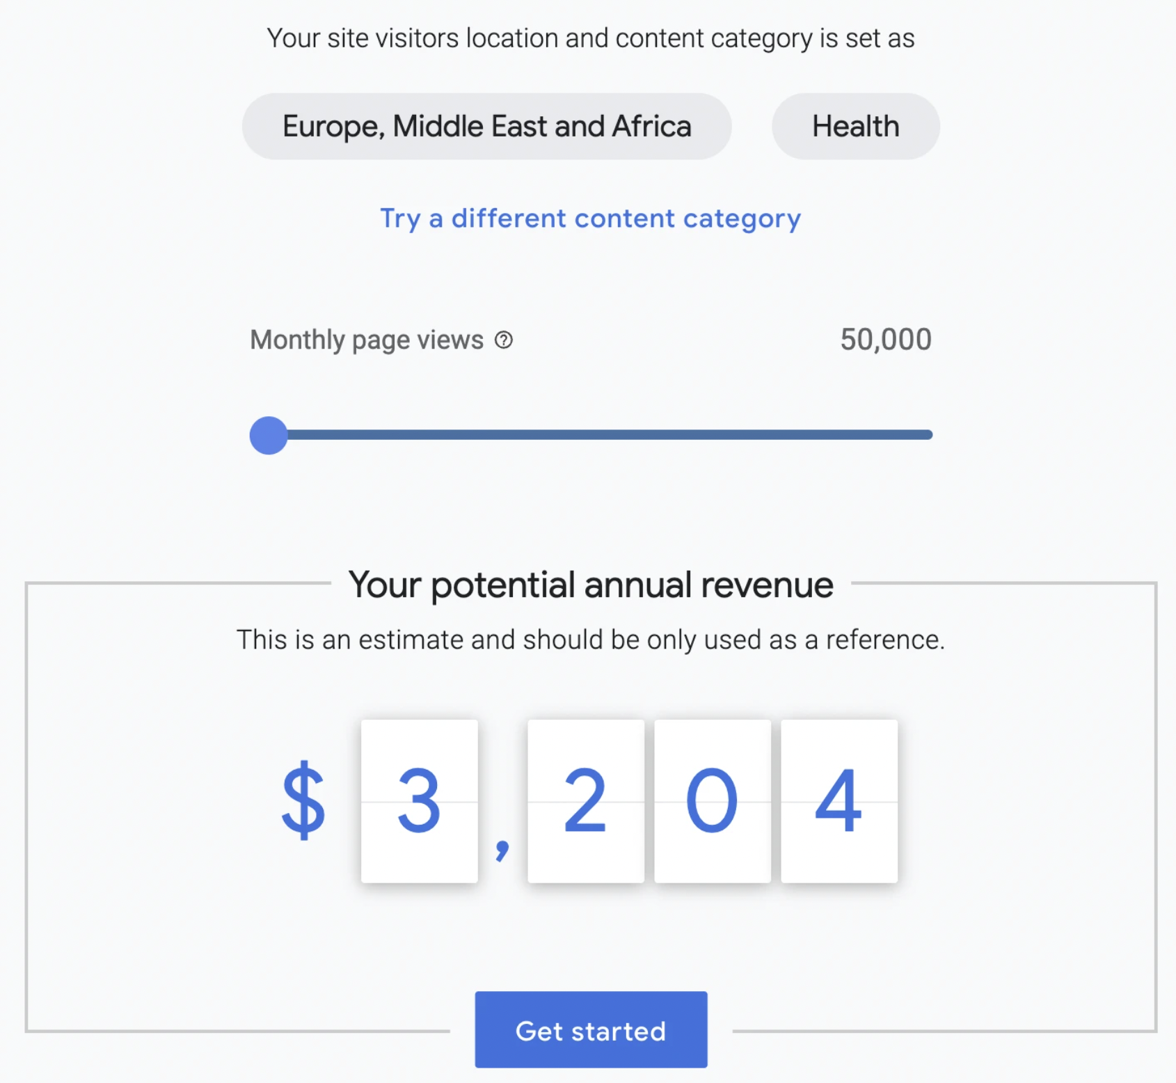Screen dimensions: 1176x1083
Task: Open Try a different content category
Action: (590, 218)
